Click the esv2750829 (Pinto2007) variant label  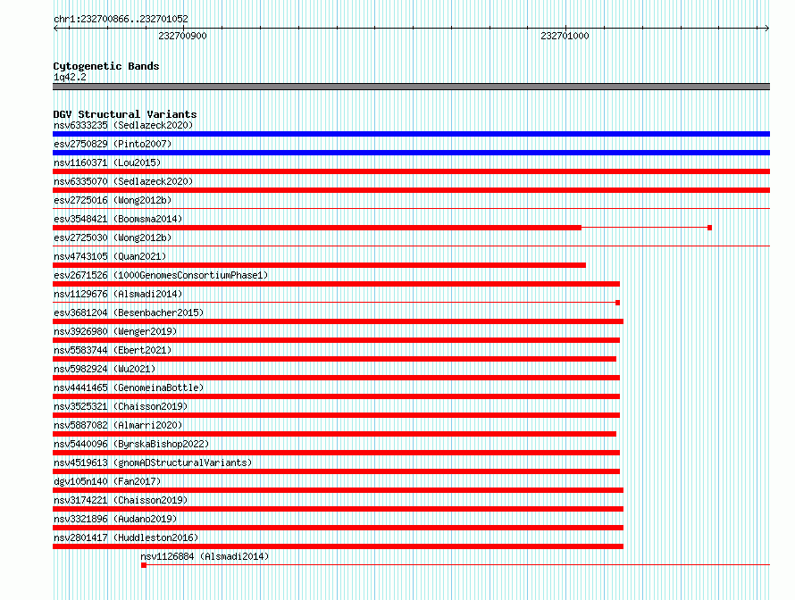click(x=113, y=144)
